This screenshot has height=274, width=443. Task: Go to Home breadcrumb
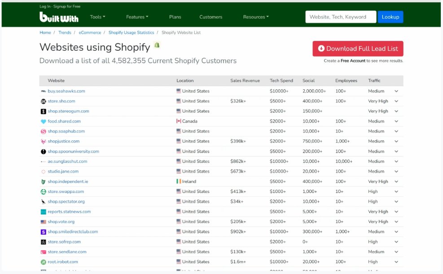[45, 32]
